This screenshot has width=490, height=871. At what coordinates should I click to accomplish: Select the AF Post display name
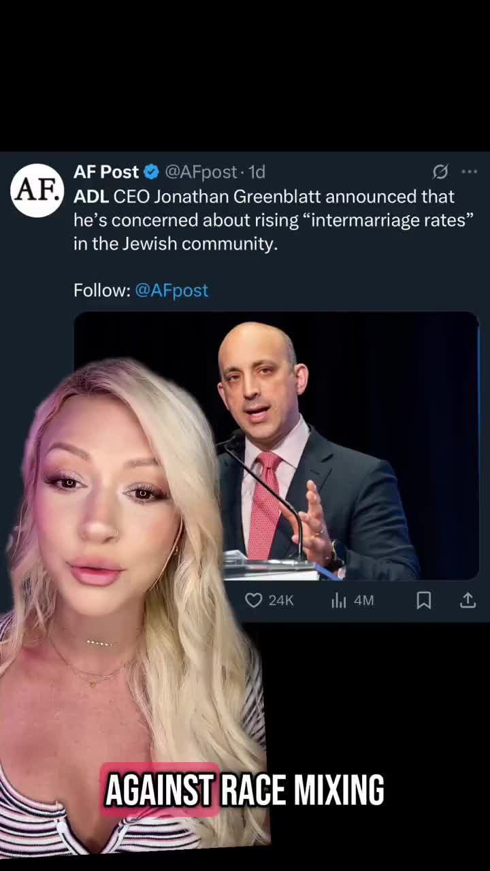[x=106, y=172]
